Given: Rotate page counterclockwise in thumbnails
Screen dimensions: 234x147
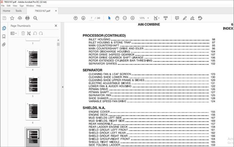Looking at the screenshot, I should click(x=35, y=33).
